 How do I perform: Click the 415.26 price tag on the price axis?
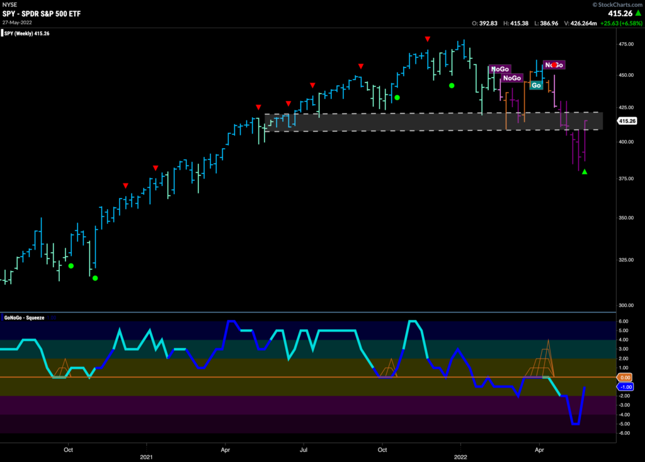coord(627,121)
